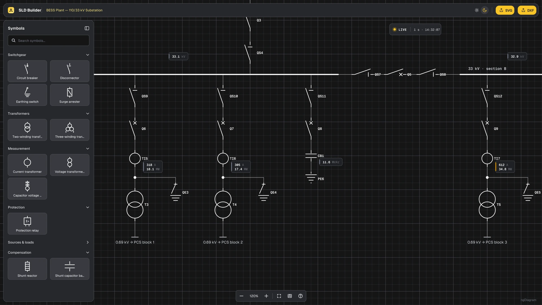Select the Disconnector symbol
Image resolution: width=542 pixels, height=305 pixels.
(70, 71)
